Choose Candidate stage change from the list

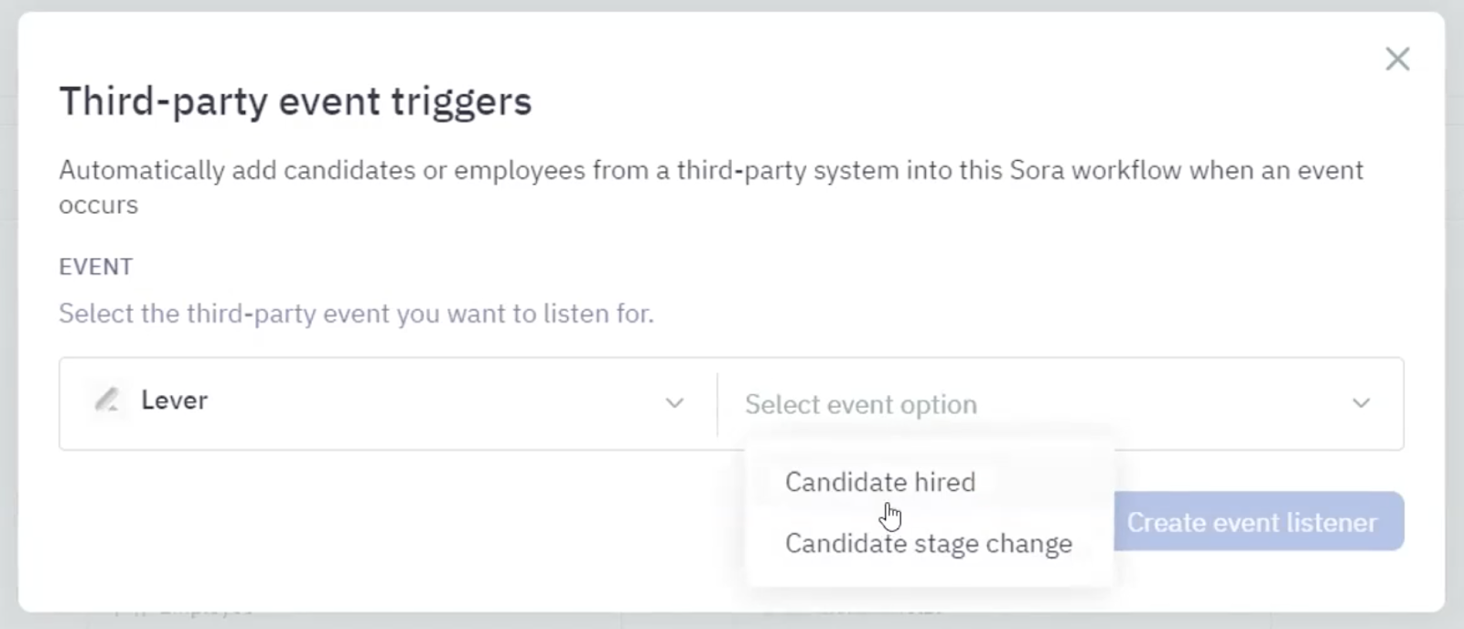point(929,543)
